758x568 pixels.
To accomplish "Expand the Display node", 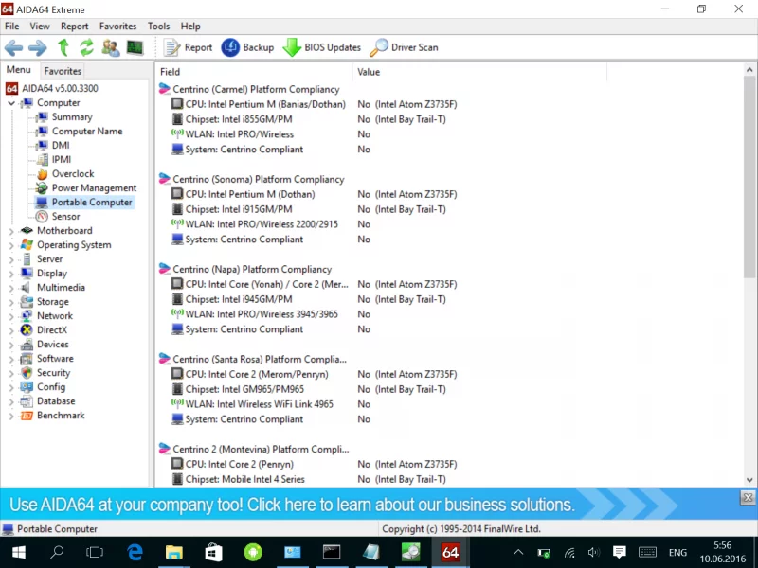I will click(11, 274).
